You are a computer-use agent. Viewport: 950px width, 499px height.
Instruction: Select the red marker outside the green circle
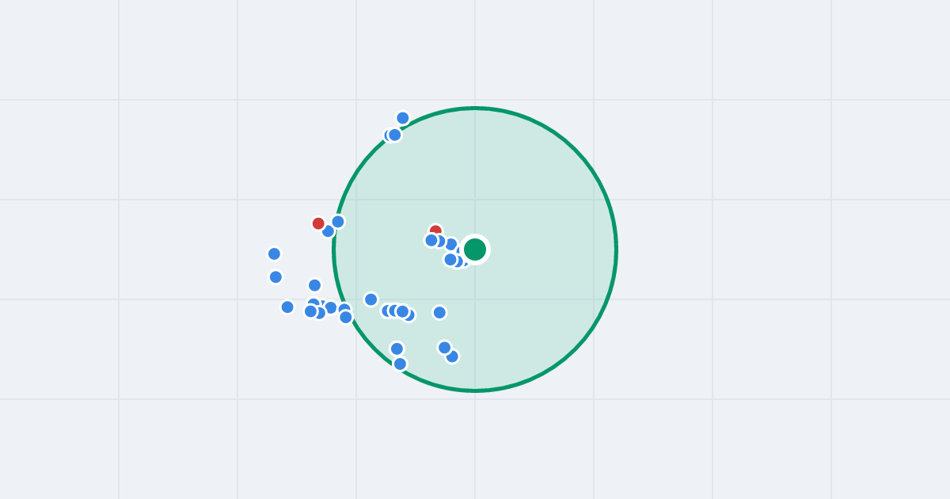[x=318, y=223]
